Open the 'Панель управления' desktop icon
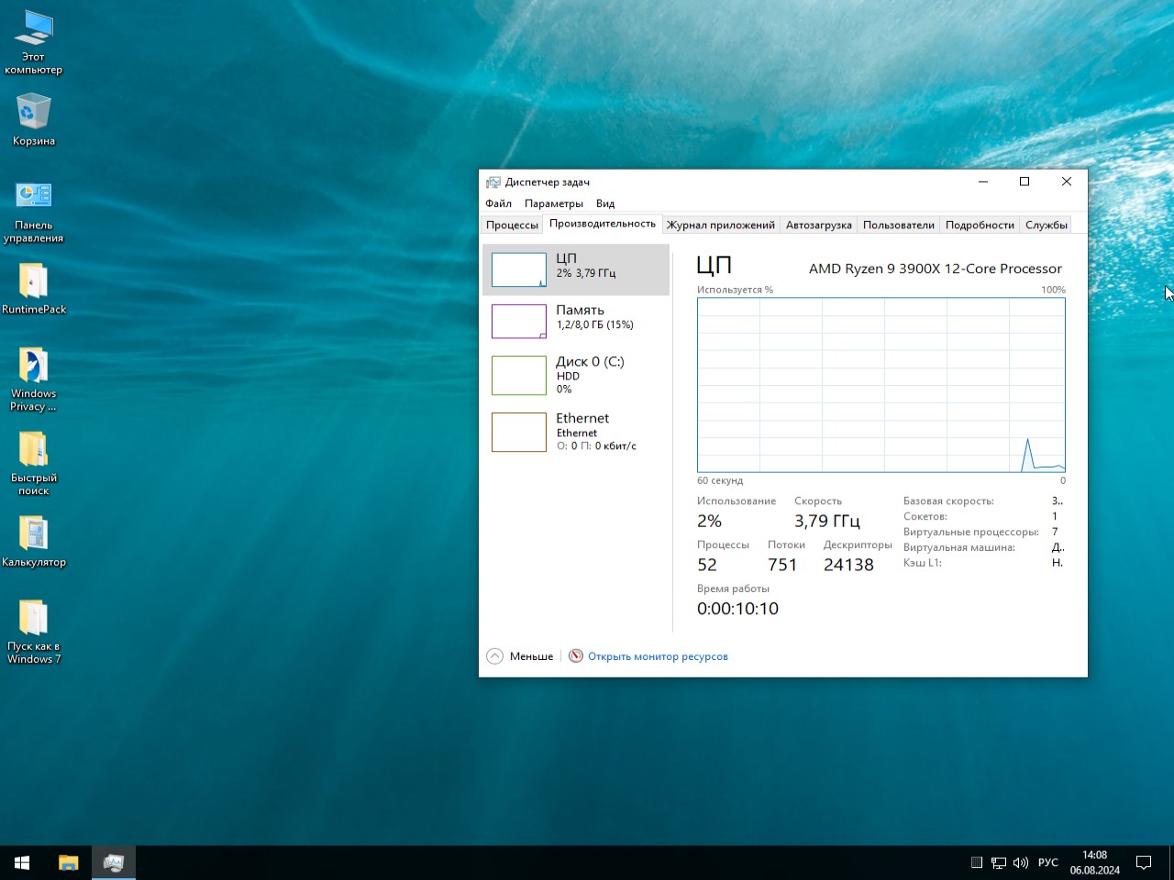The image size is (1174, 880). 34,196
